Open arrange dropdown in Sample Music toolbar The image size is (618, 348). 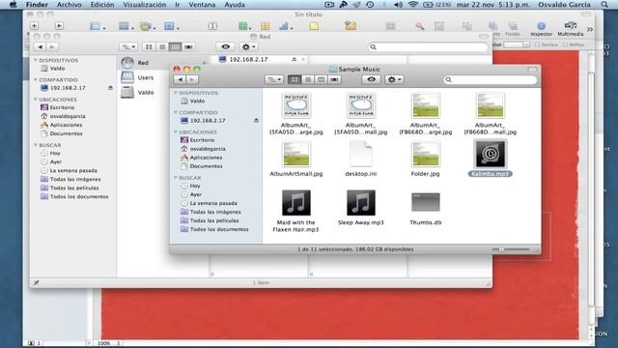tap(274, 79)
